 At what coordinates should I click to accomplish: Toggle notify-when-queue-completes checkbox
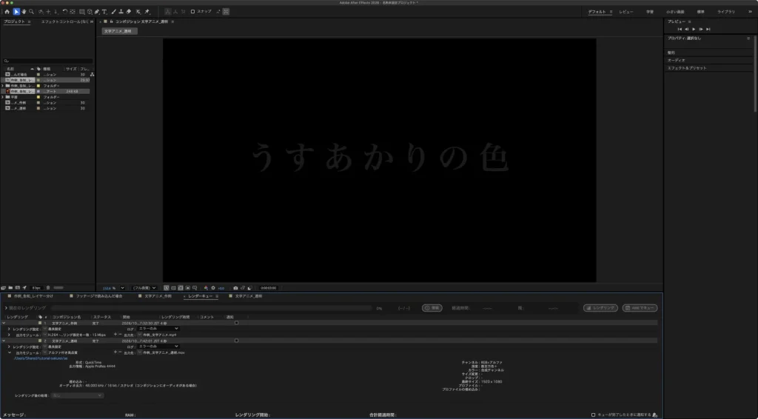(x=593, y=415)
